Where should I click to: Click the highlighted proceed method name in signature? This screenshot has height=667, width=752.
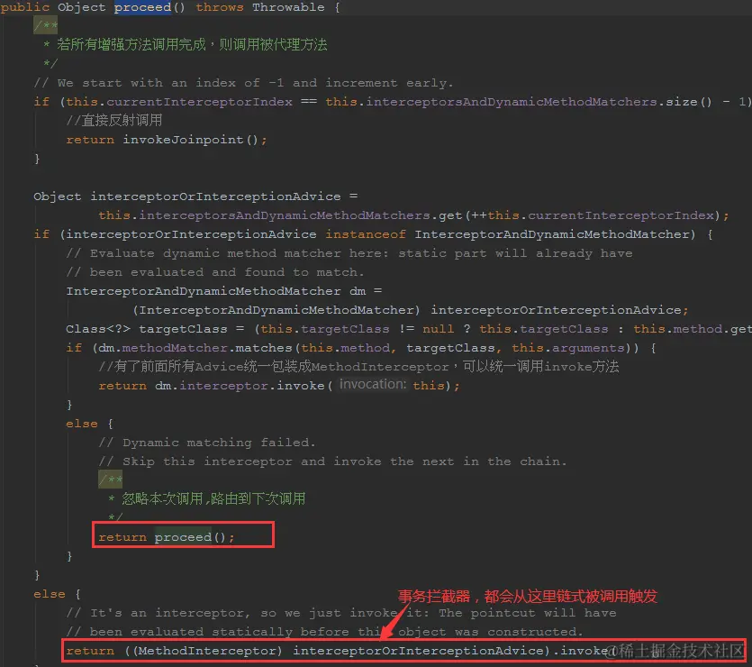[142, 7]
